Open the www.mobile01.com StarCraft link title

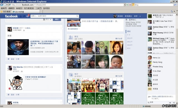click(x=44, y=43)
